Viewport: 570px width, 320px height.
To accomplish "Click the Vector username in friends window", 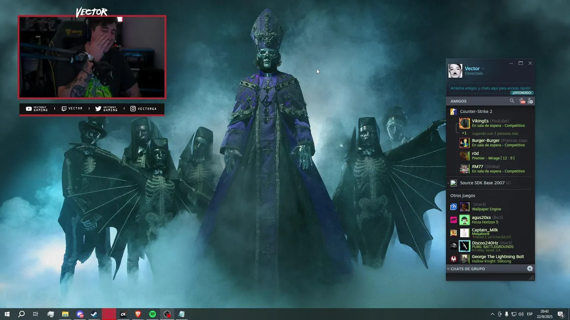I will click(472, 68).
